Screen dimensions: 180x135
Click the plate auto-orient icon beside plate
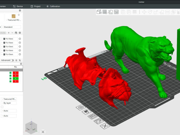99,121
